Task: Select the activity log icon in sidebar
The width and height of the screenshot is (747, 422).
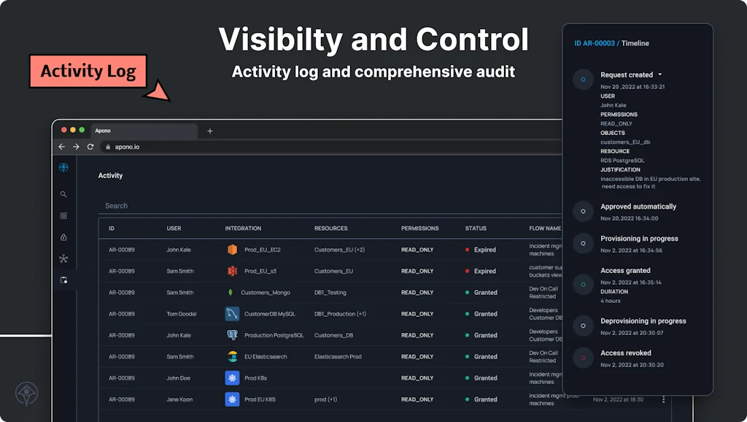Action: 63,280
